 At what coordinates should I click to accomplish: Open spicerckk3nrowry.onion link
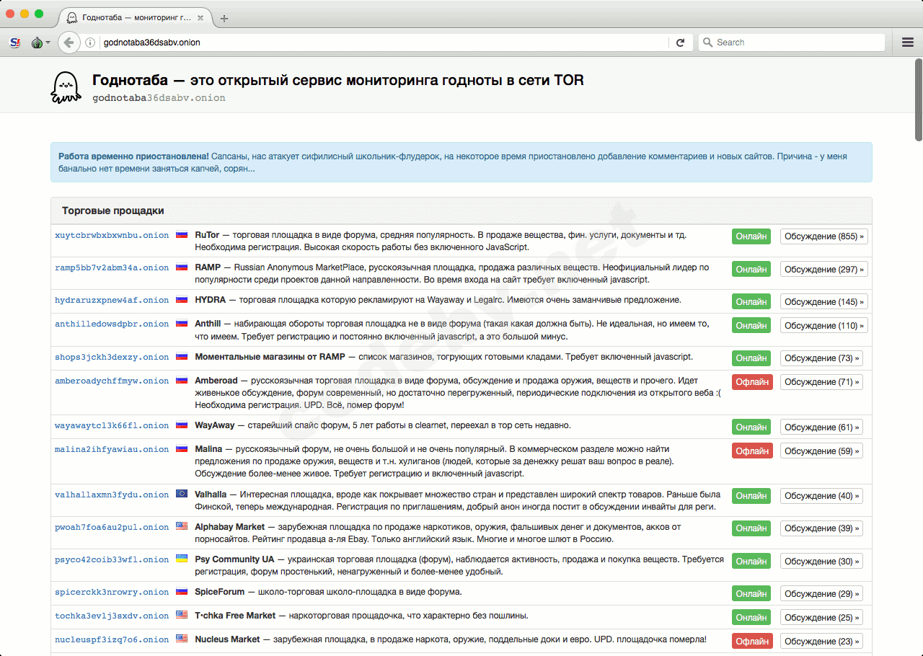point(112,592)
